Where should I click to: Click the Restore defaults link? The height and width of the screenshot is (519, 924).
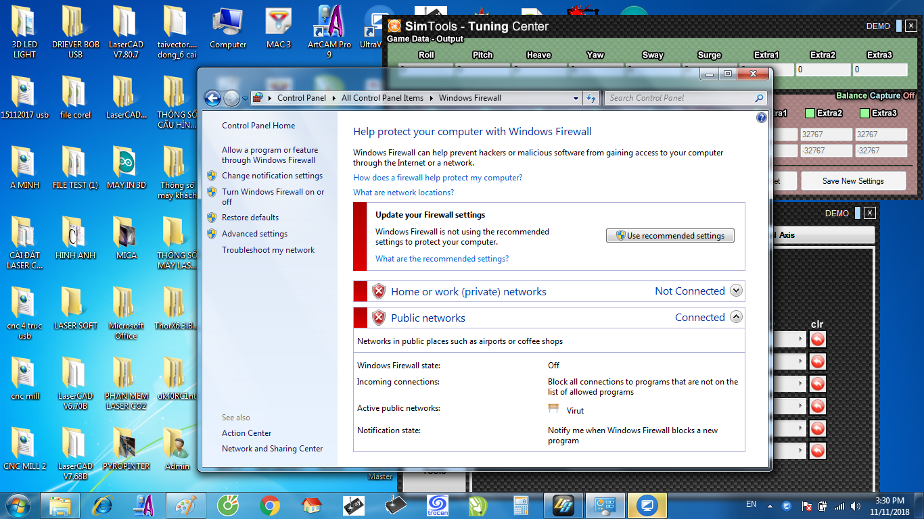click(x=250, y=218)
